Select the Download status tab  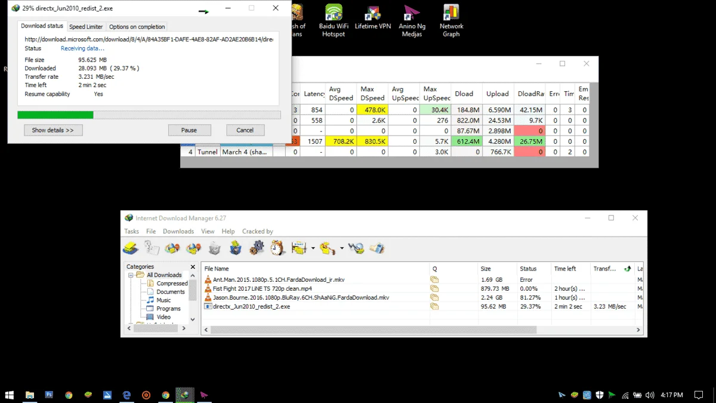tap(42, 26)
